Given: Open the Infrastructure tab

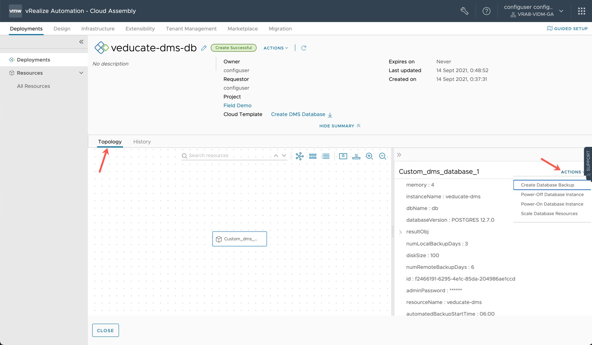Looking at the screenshot, I should [98, 29].
